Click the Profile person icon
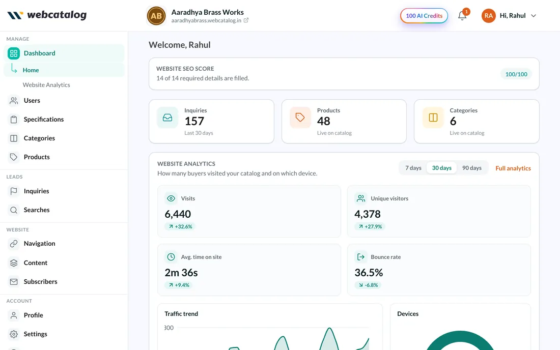This screenshot has height=350, width=560. coord(14,315)
